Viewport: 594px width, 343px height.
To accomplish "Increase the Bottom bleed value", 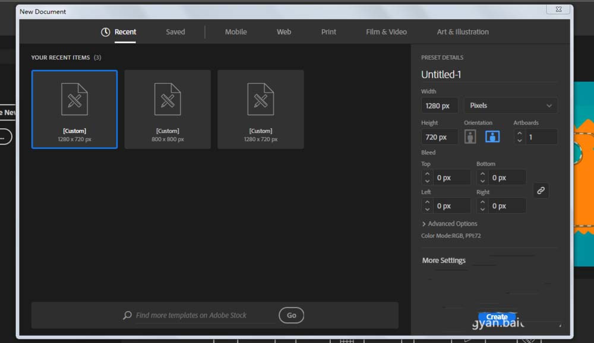I will click(482, 174).
